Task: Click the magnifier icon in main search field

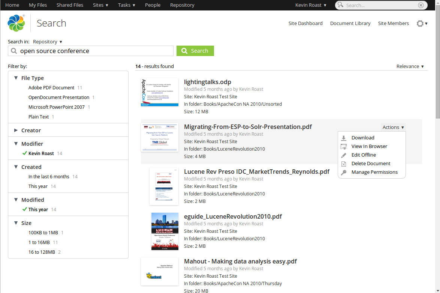Action: (x=14, y=51)
